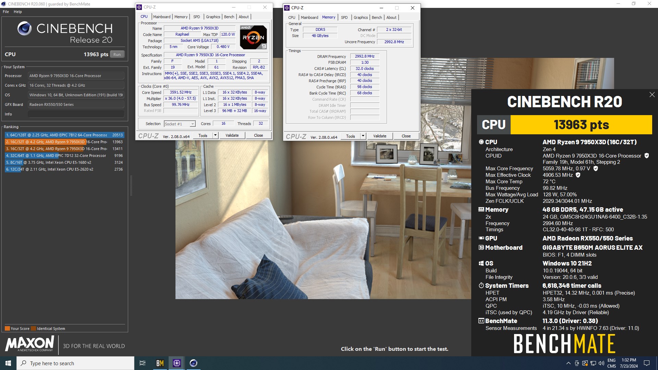658x370 pixels.
Task: Open Bench tab in left CPU-Z window
Action: coord(229,17)
